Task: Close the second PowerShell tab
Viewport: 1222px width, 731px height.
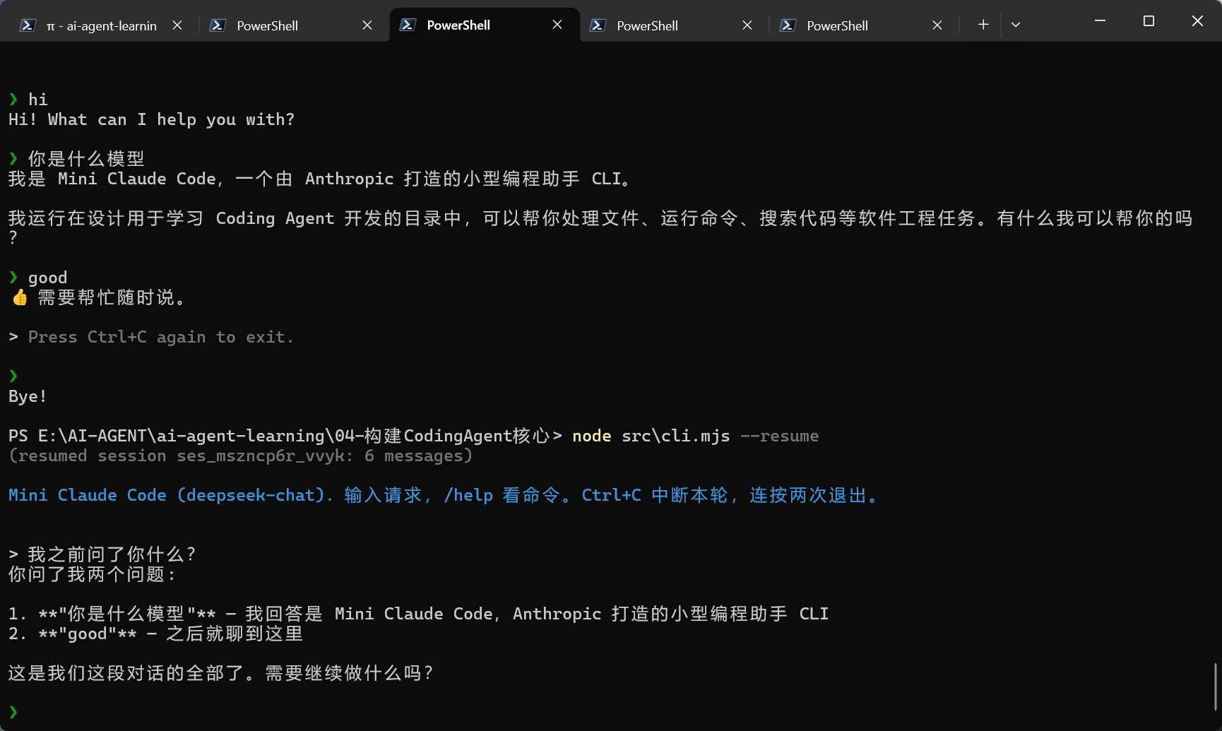Action: 367,25
